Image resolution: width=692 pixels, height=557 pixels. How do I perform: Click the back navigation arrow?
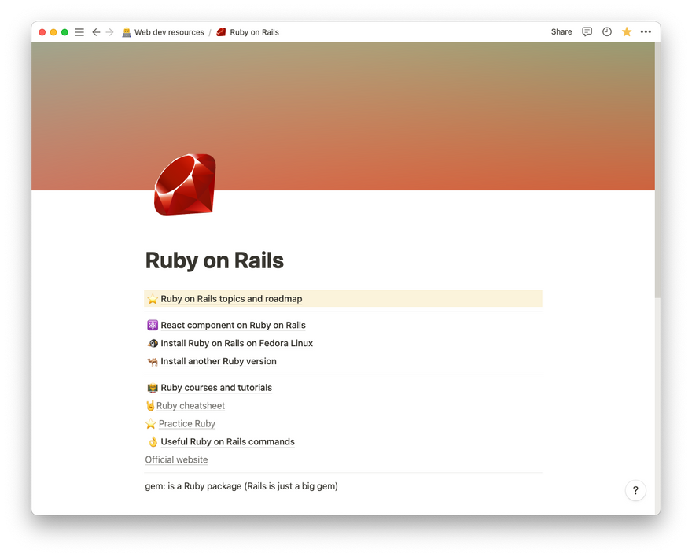point(96,32)
